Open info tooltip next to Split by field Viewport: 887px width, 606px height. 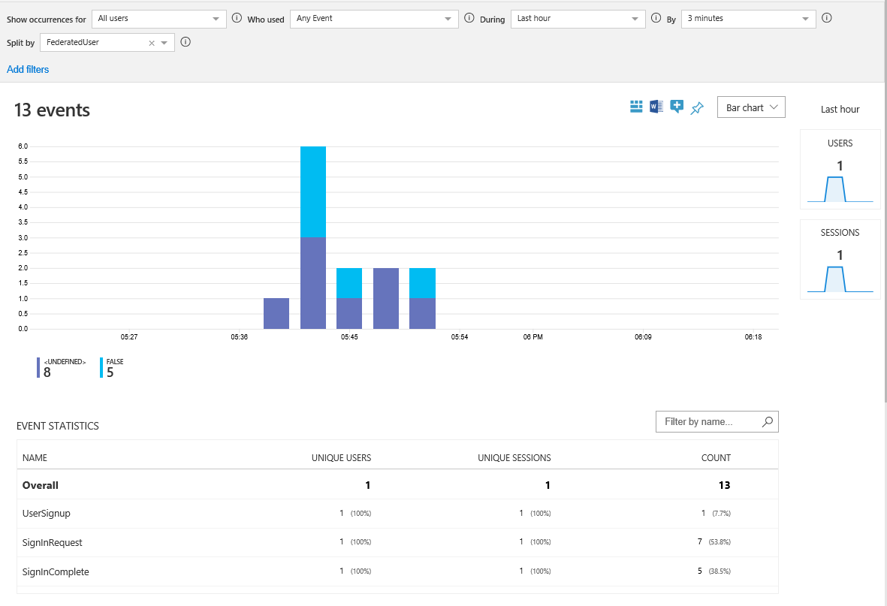click(x=186, y=42)
